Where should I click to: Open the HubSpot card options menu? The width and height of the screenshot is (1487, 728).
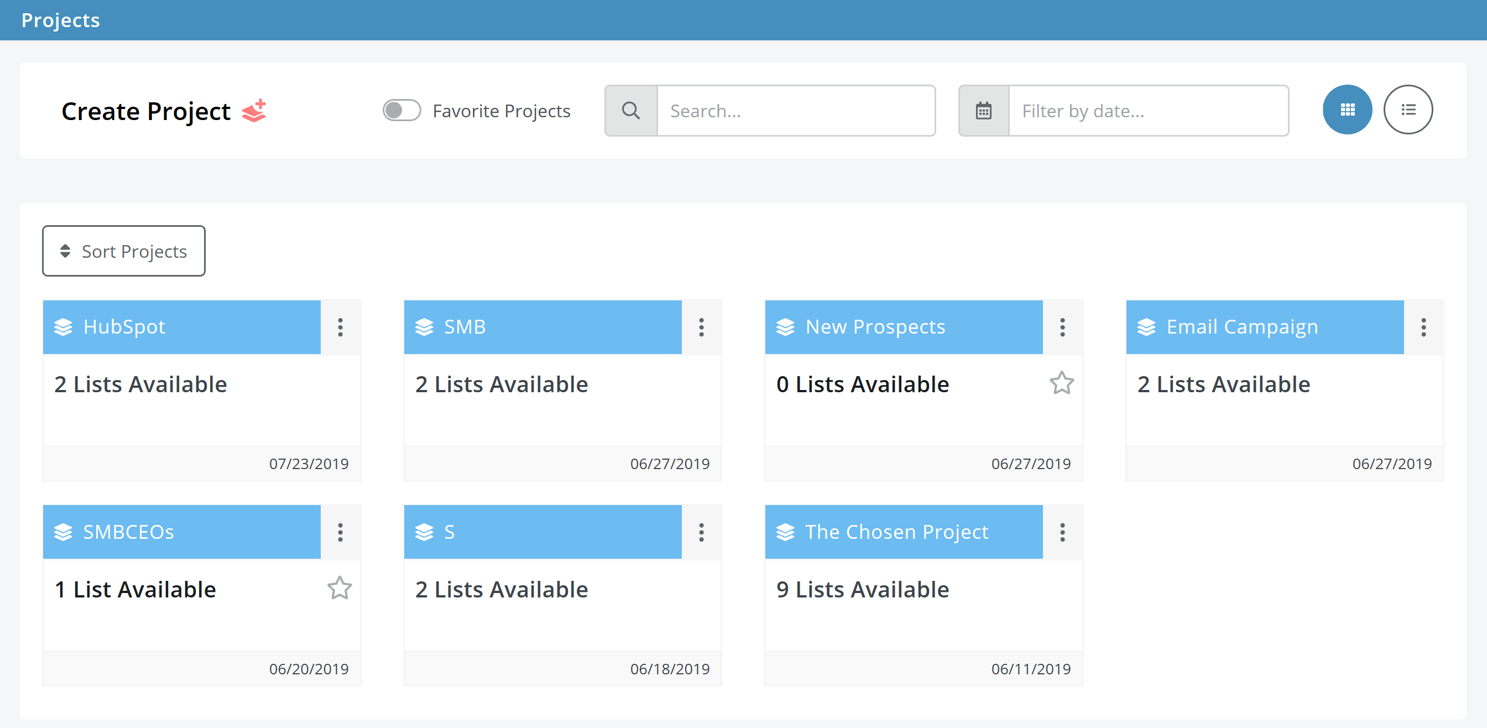(341, 327)
